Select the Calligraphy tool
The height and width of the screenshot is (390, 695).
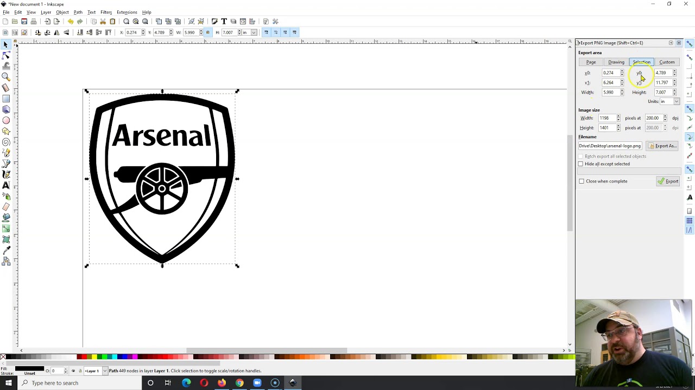click(x=6, y=174)
